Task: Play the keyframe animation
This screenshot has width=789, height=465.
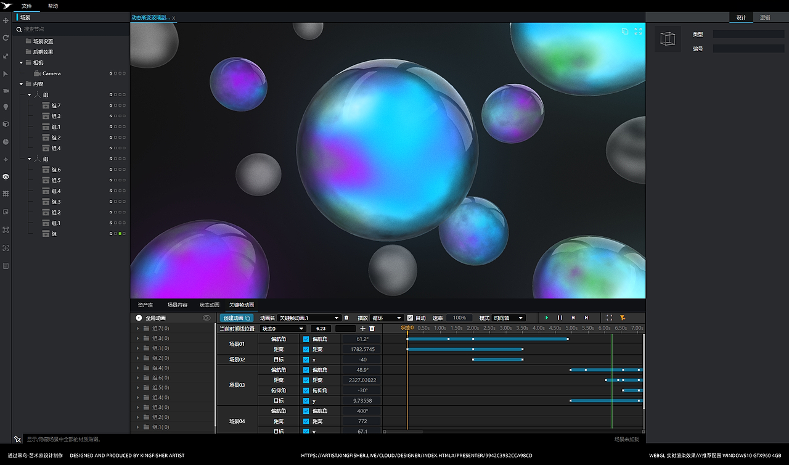Action: [x=547, y=318]
